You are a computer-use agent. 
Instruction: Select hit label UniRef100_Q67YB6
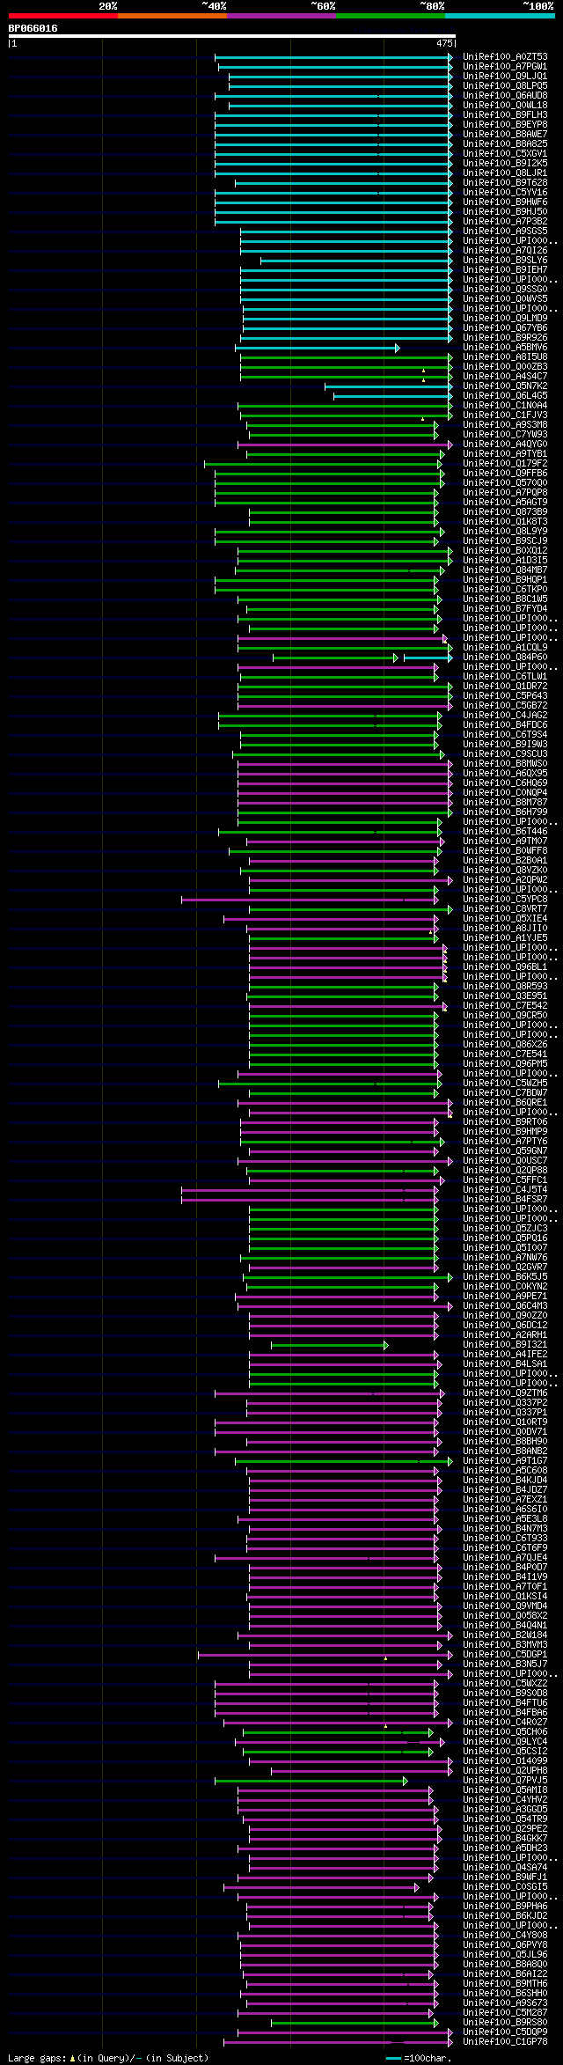505,328
